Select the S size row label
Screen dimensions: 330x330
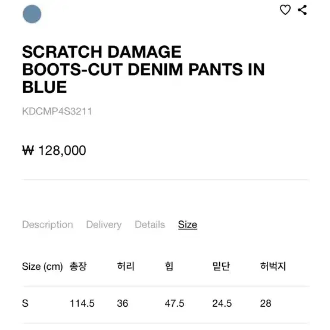tap(25, 303)
